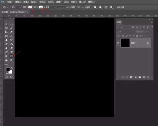Toggle the width-height link in options bar
Image resolution: width=158 pixels, height=126 pixels.
(x=79, y=7)
